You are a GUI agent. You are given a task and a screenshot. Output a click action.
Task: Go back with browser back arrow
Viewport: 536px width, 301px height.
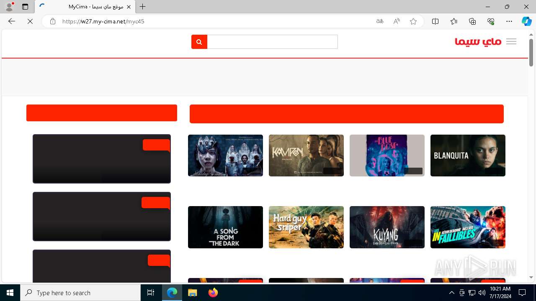coord(12,21)
